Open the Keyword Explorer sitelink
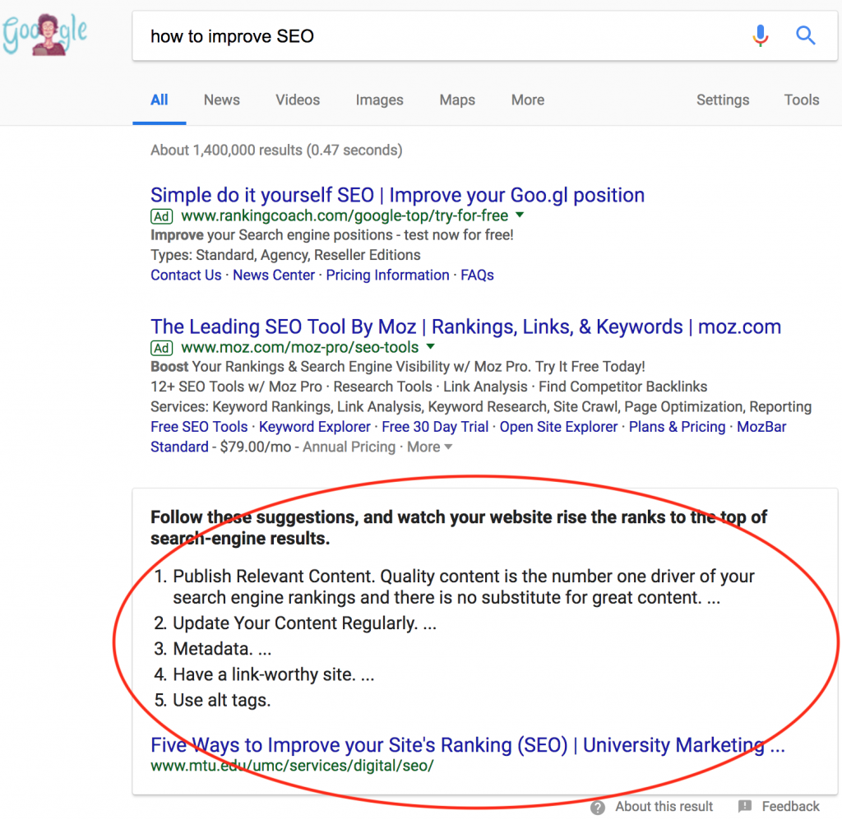842x820 pixels. (x=315, y=427)
